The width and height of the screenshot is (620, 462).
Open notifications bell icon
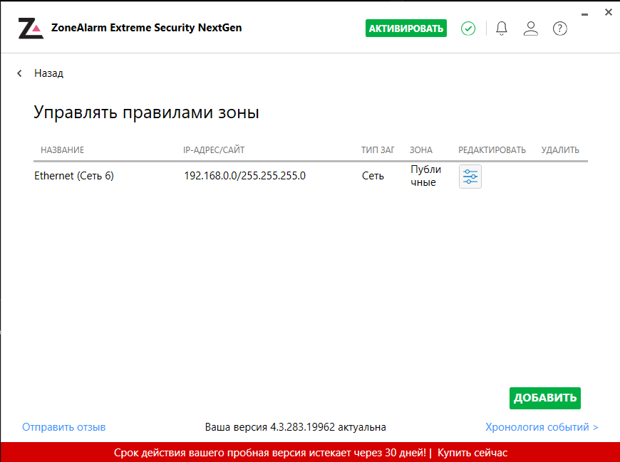point(502,28)
